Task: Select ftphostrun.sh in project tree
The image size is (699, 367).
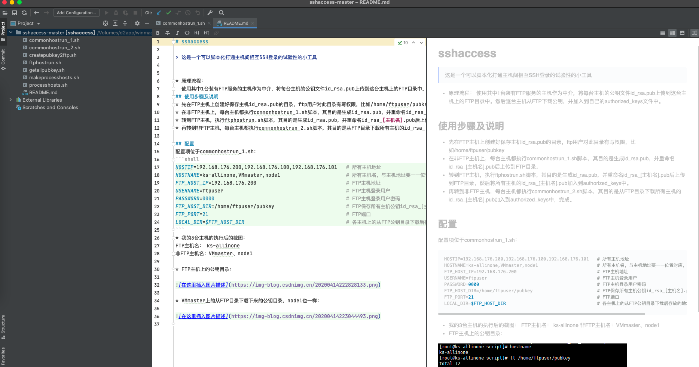Action: point(45,62)
